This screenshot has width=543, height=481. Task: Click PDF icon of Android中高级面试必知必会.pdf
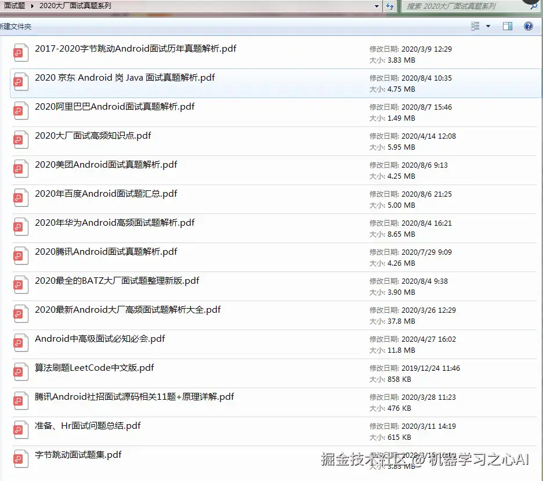20,343
